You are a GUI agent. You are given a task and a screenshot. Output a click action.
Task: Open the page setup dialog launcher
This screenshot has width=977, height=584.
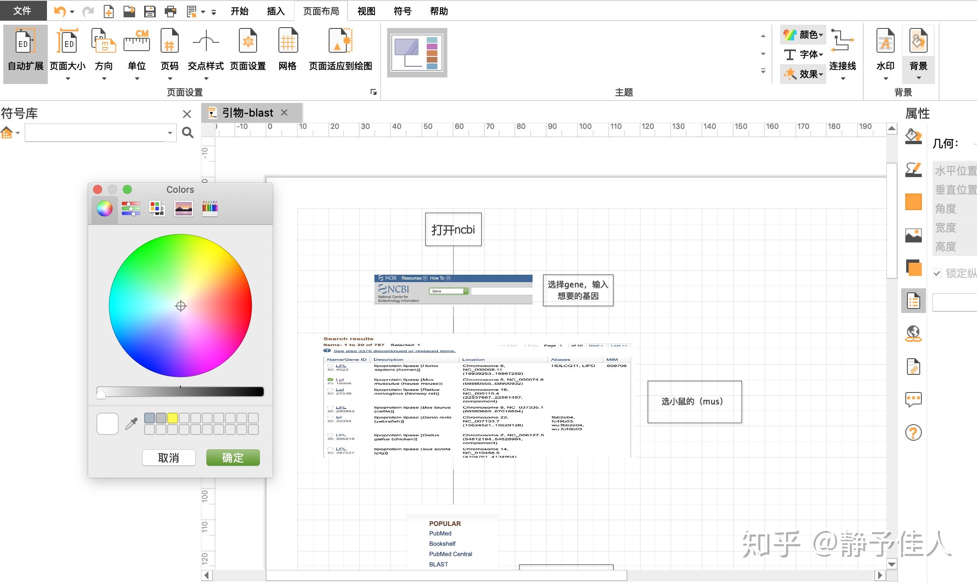[374, 92]
